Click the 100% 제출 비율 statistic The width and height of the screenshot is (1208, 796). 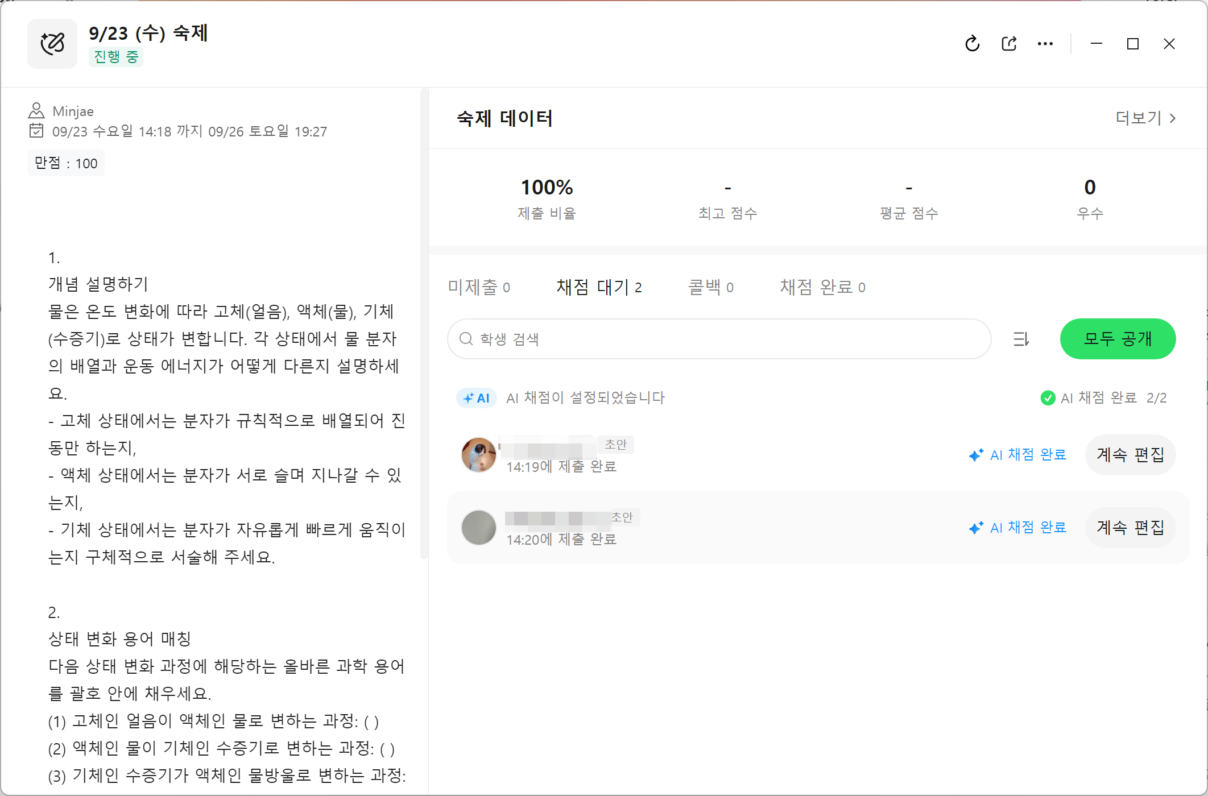click(x=547, y=198)
